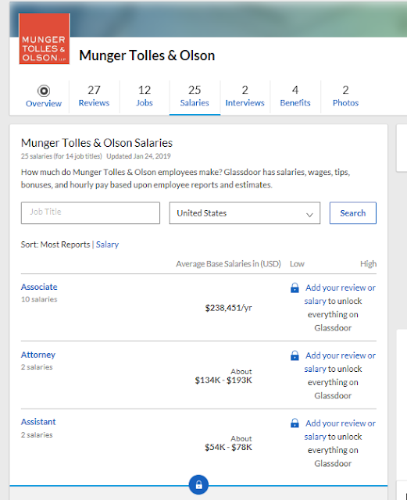Image resolution: width=407 pixels, height=500 pixels.
Task: Open the 27 Reviews tab
Action: pos(94,97)
